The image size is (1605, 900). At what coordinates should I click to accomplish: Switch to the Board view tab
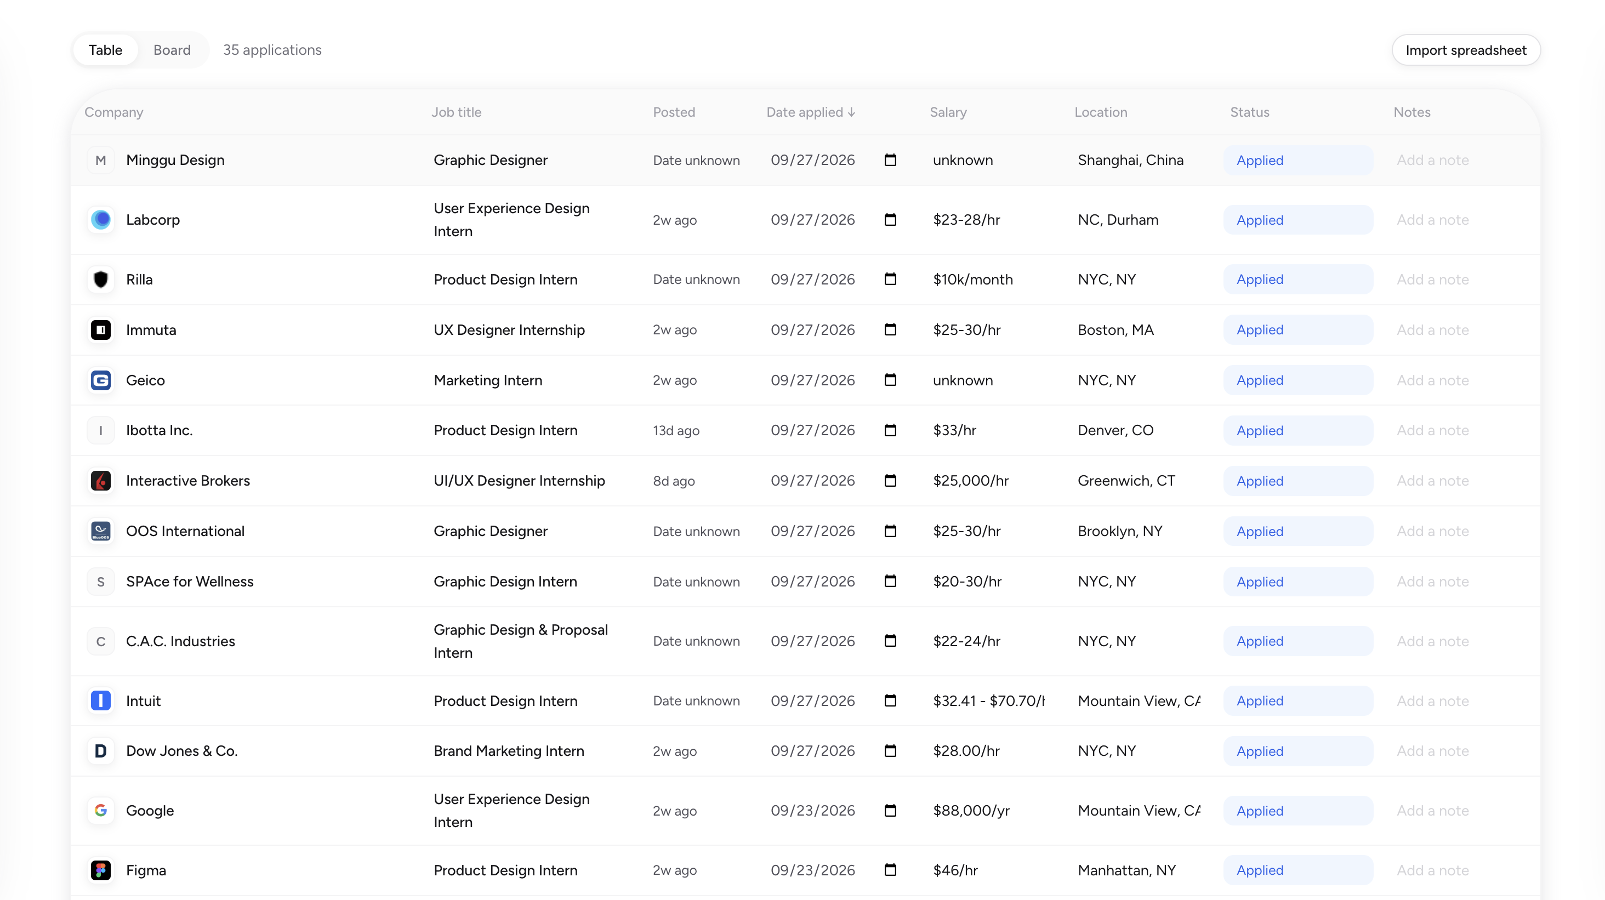172,50
